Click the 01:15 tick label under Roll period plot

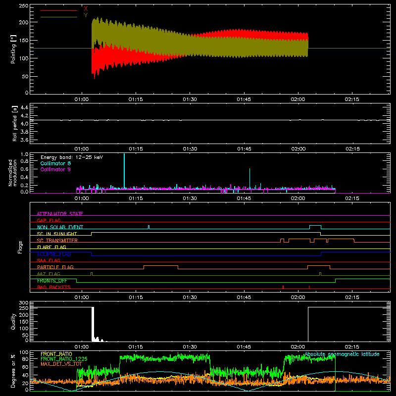[x=136, y=149]
